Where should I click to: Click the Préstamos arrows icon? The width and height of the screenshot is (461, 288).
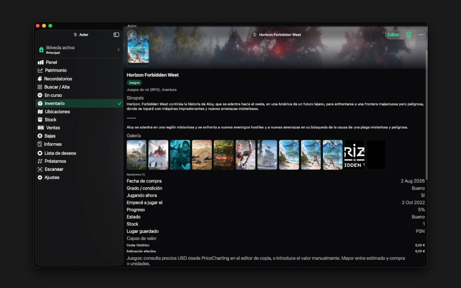(x=40, y=161)
